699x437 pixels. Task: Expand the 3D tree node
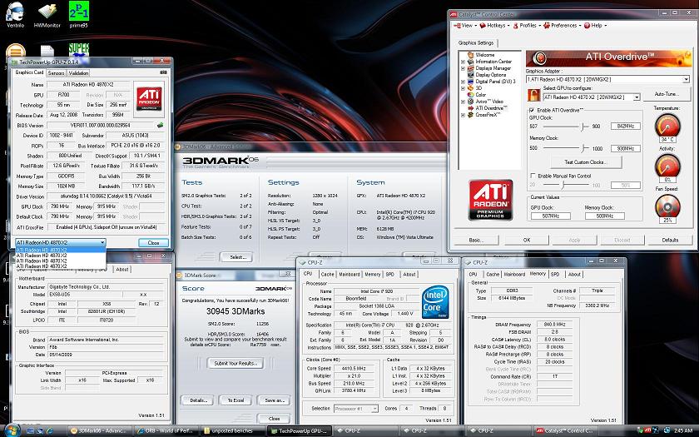(463, 88)
